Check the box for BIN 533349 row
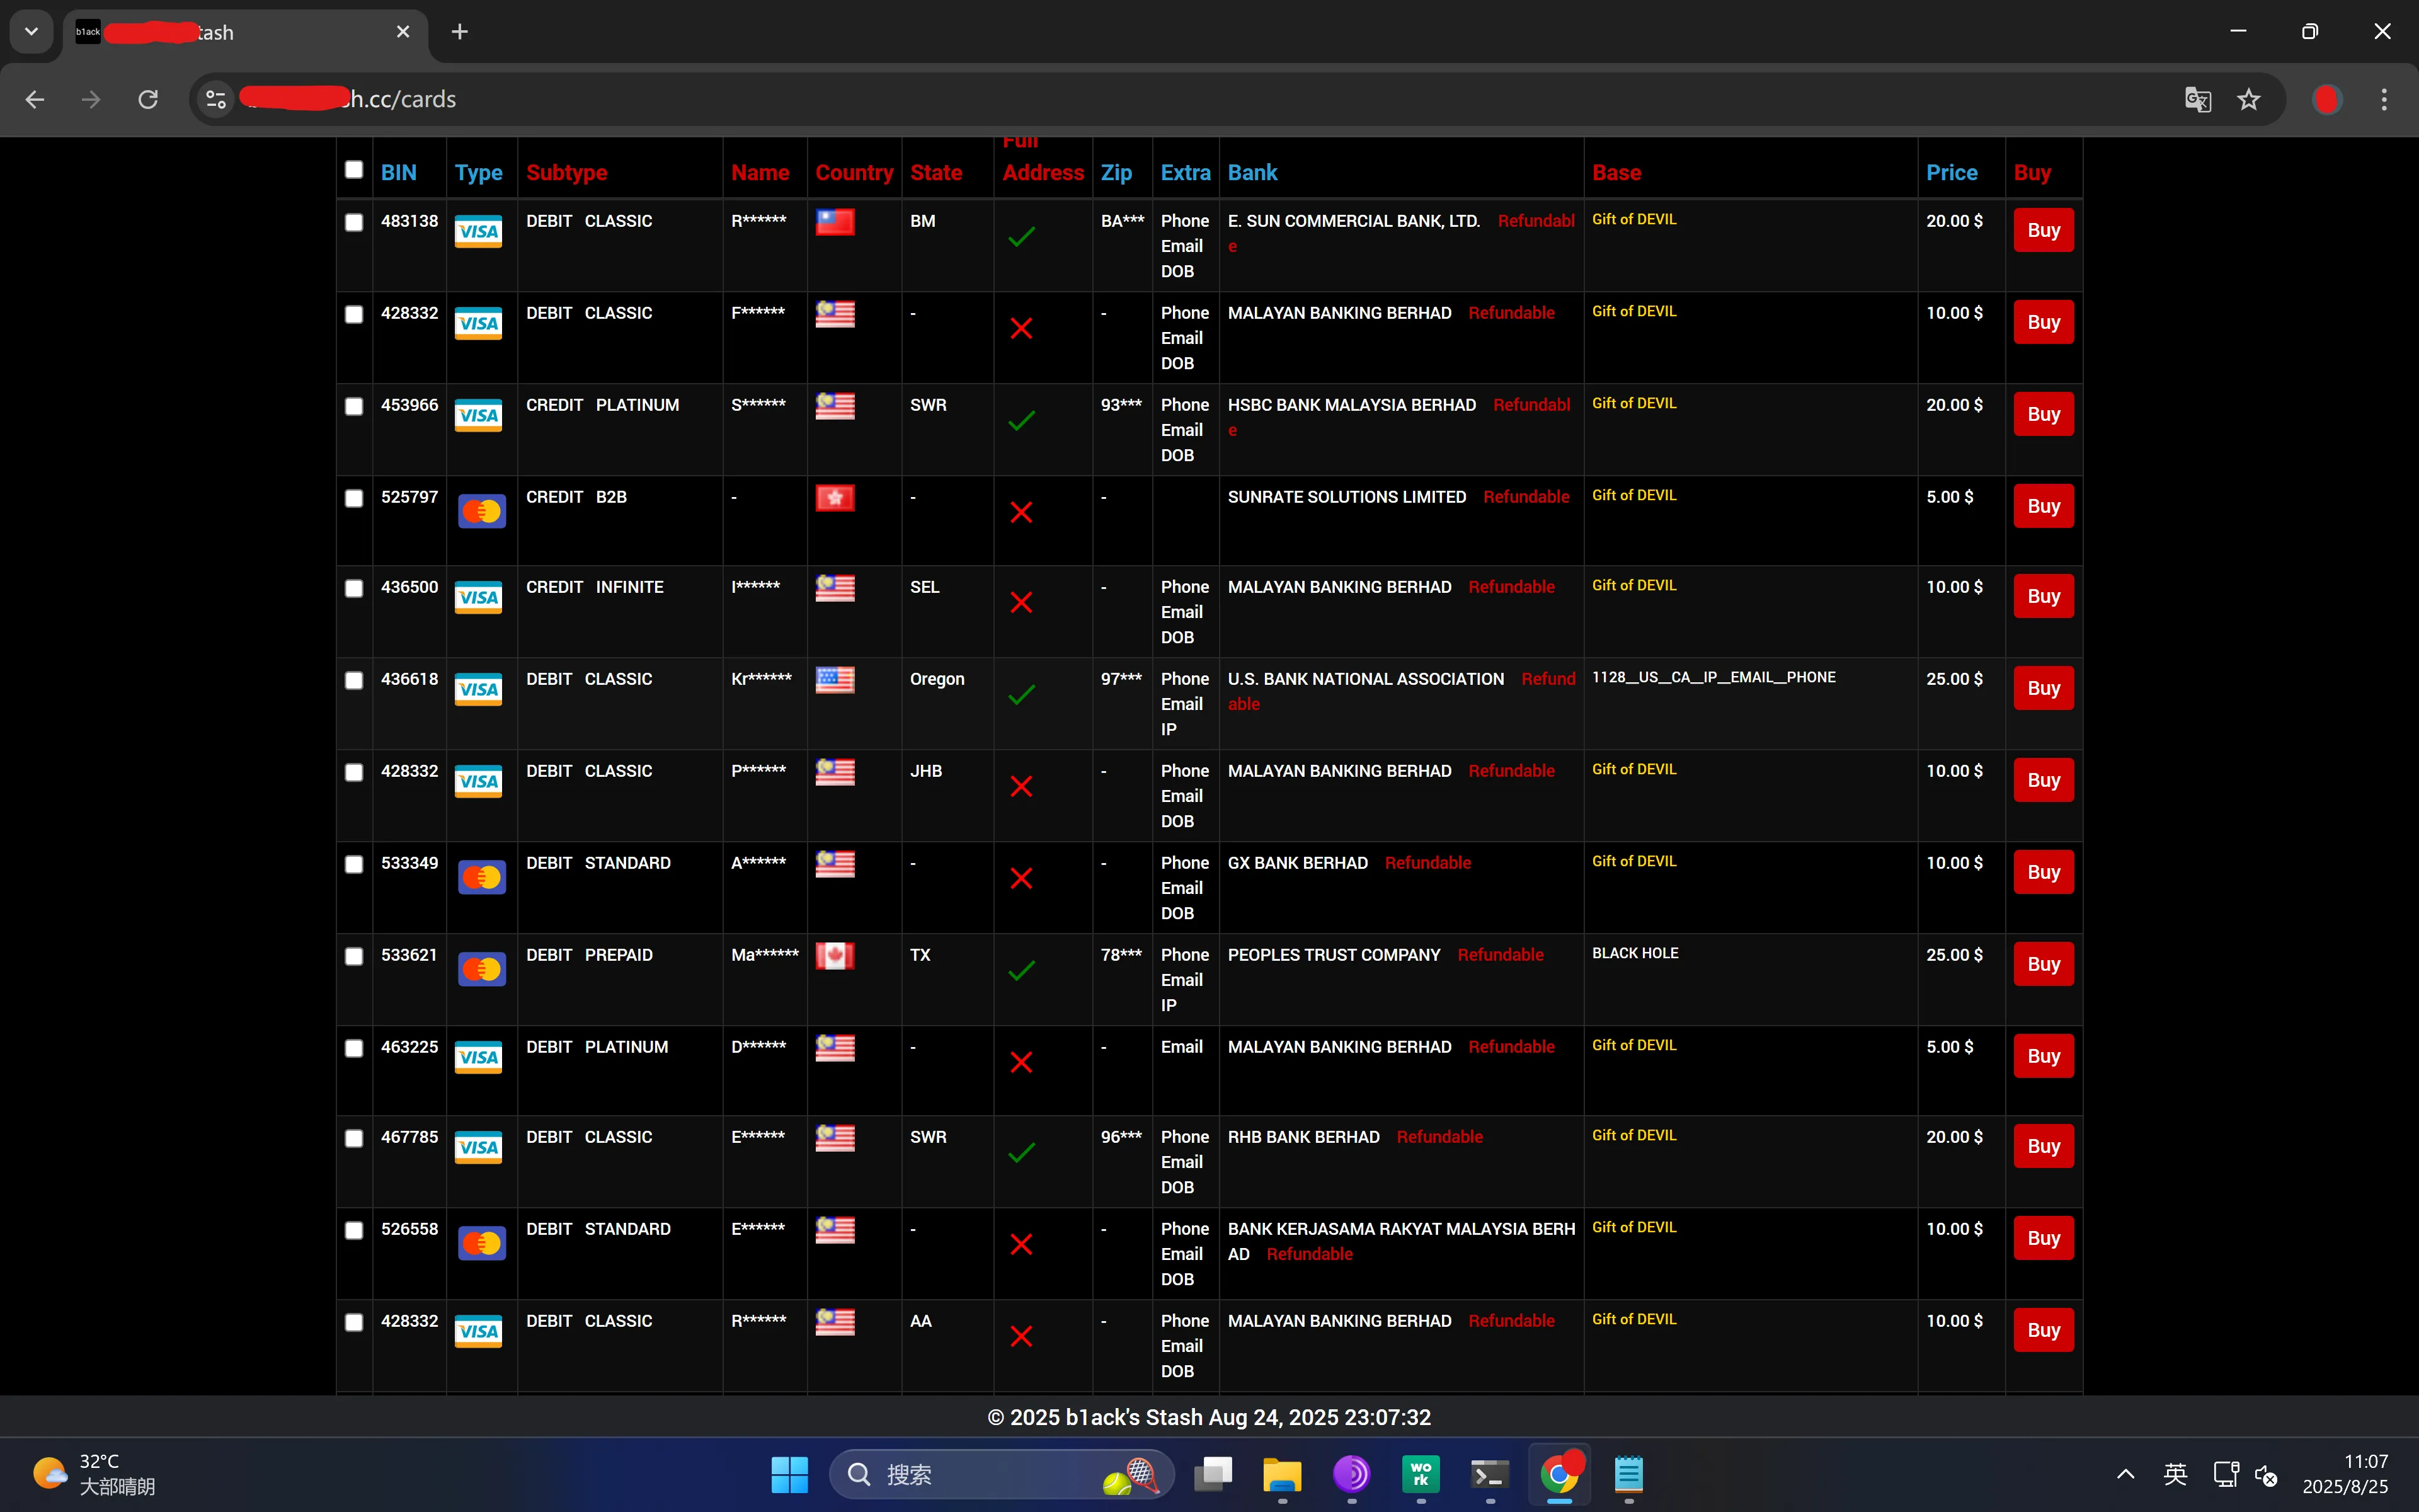The width and height of the screenshot is (2419, 1512). coord(354,864)
